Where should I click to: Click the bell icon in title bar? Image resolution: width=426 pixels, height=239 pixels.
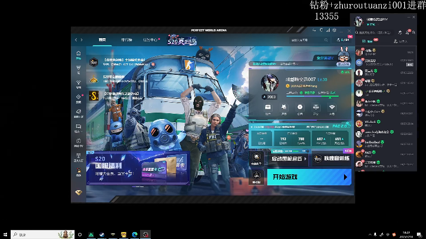321,30
